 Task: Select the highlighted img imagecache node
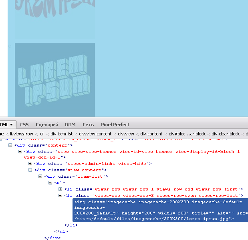(160, 210)
